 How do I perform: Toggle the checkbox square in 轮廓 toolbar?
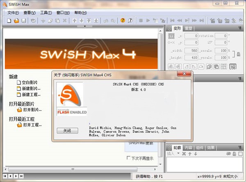coord(240,154)
